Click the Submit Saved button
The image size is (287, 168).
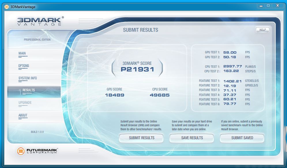click(242, 138)
